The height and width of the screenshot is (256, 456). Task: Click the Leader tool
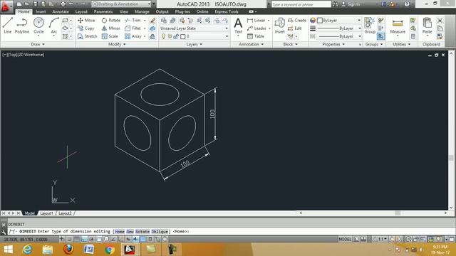tap(256, 28)
